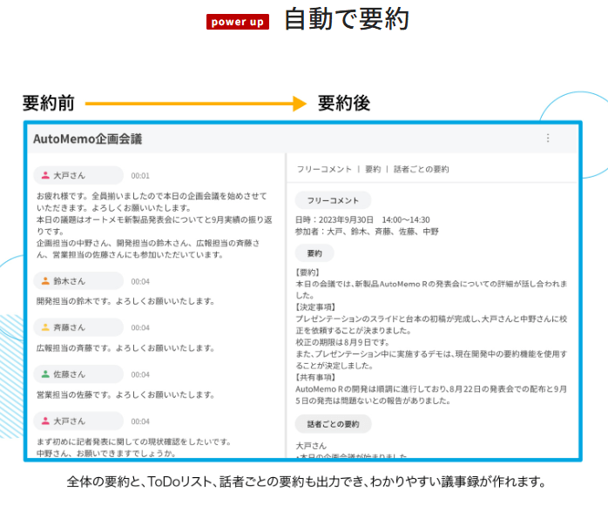
Task: Select the 鈴木さん speaker chip
Action: (x=78, y=281)
